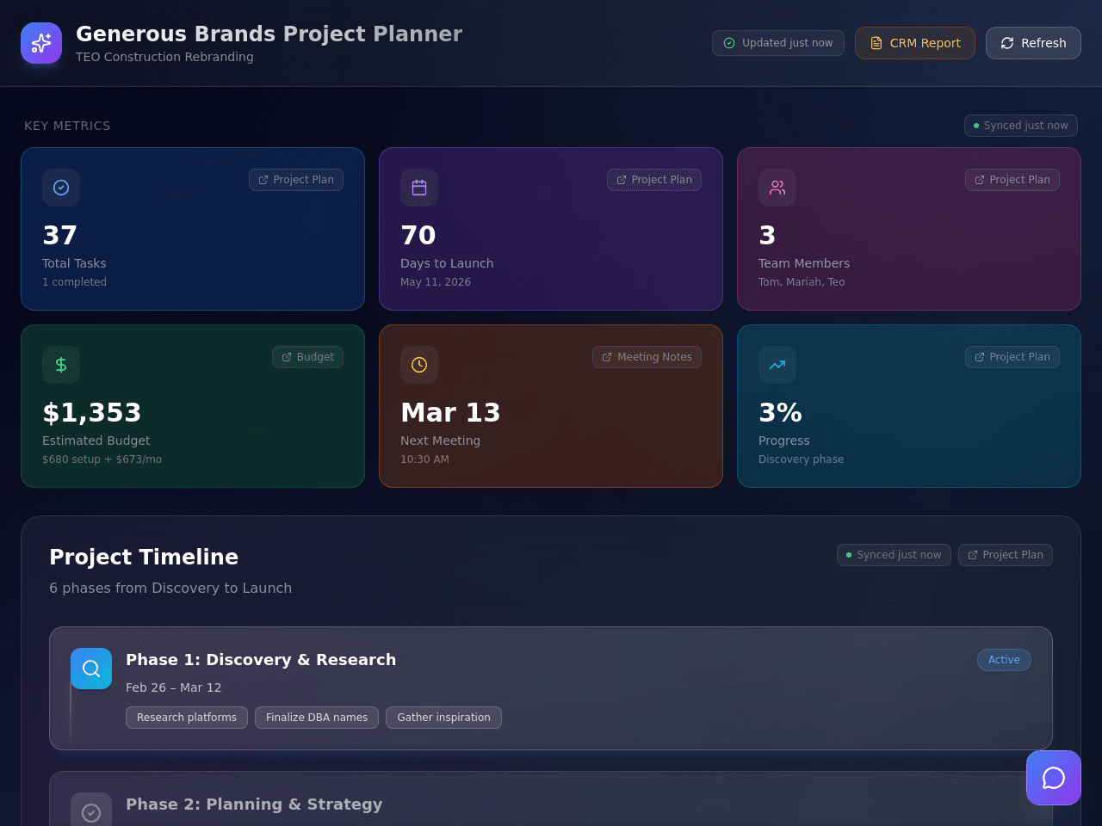Click the May 11, 2026 launch date text

coord(436,282)
